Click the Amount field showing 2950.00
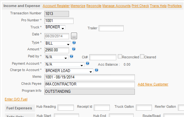 pyautogui.click(x=57, y=50)
